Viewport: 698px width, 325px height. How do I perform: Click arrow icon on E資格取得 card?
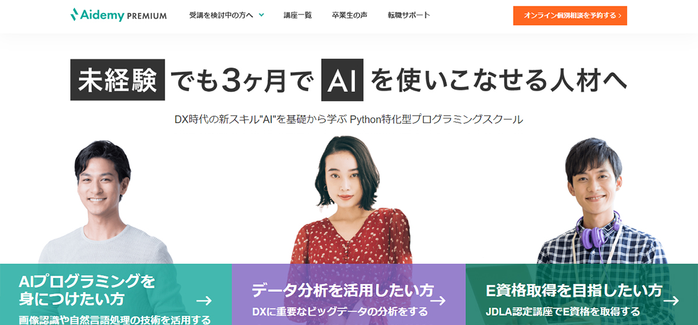tap(671, 301)
